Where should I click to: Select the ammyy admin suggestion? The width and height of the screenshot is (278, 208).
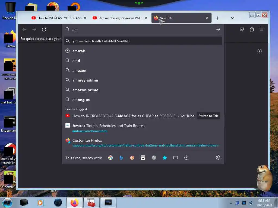point(143,80)
